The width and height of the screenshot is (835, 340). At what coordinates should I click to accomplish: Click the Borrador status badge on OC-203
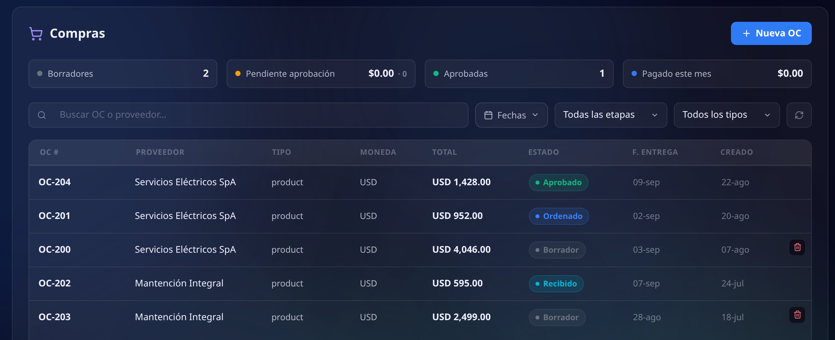557,318
